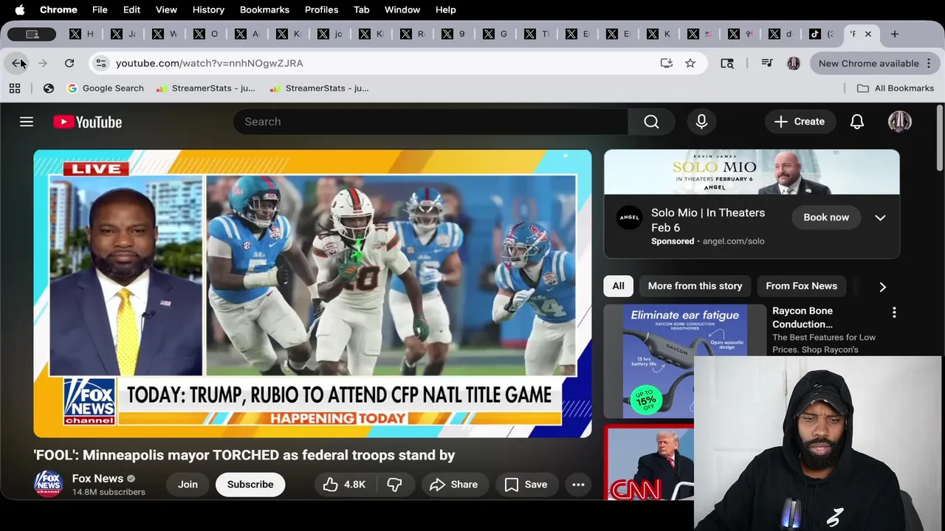Click the globe icon in bookmarks bar
The image size is (945, 531).
pyautogui.click(x=49, y=88)
